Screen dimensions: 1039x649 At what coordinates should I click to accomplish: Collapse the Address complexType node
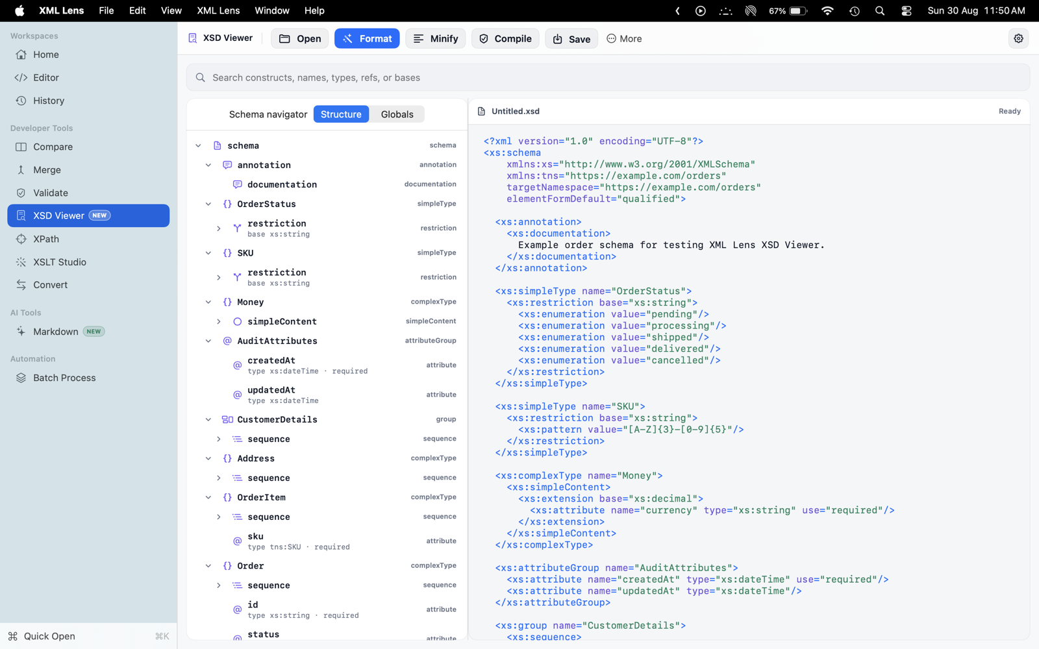[x=208, y=459]
